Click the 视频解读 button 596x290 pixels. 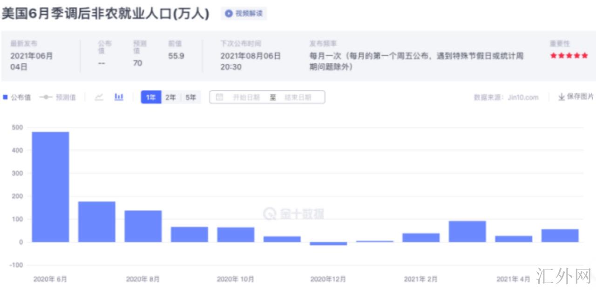point(244,13)
